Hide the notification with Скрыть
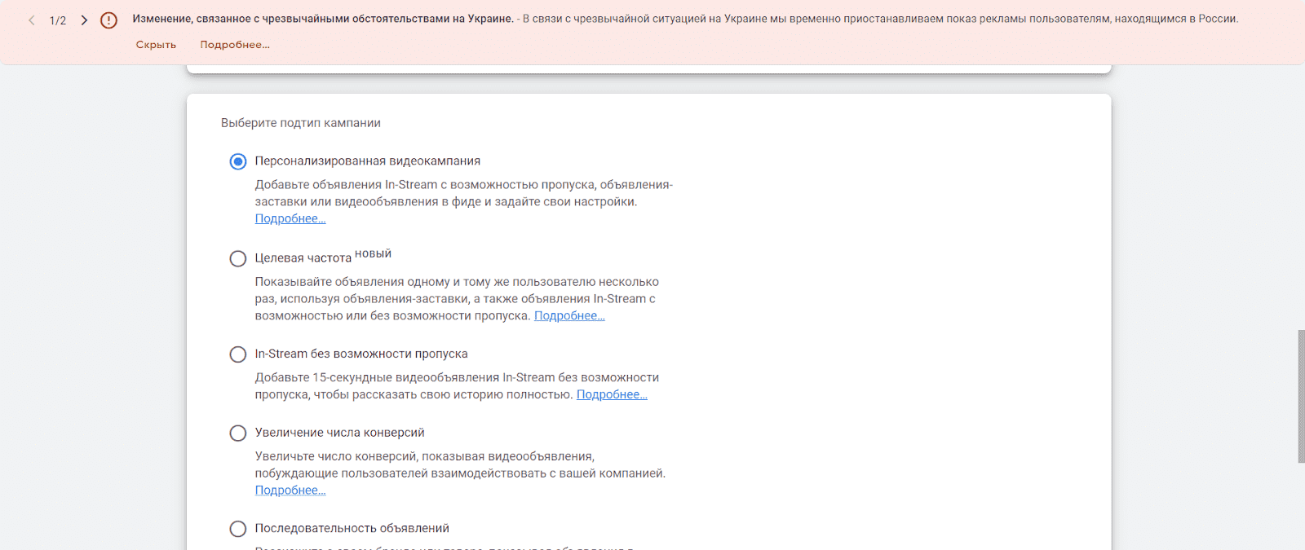Screen dimensions: 1305x550 [156, 45]
